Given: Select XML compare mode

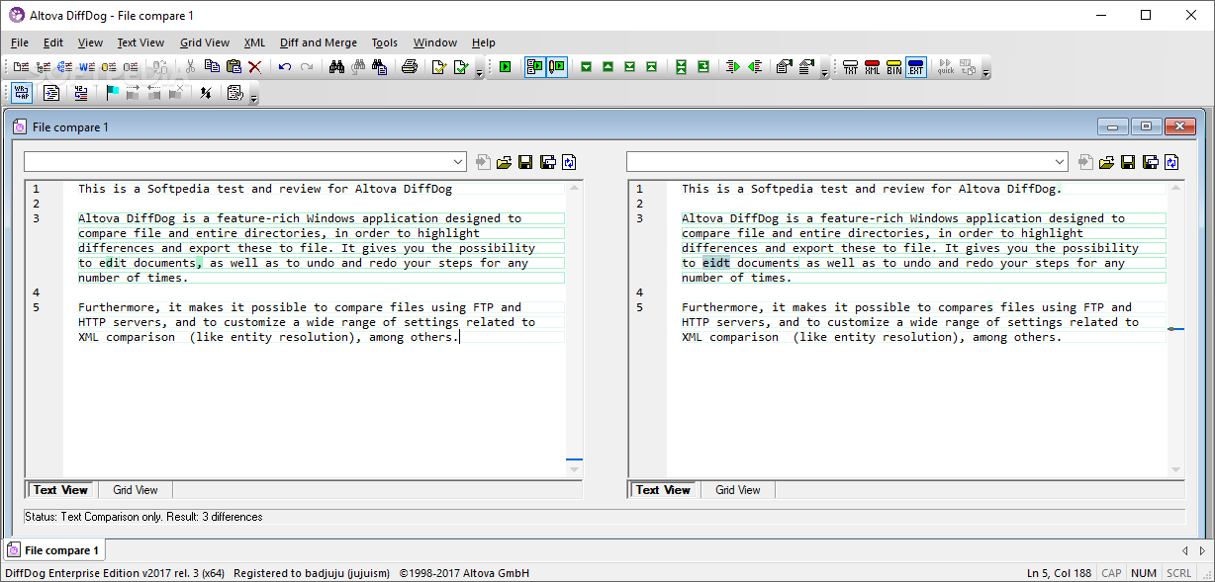Looking at the screenshot, I should [x=873, y=67].
